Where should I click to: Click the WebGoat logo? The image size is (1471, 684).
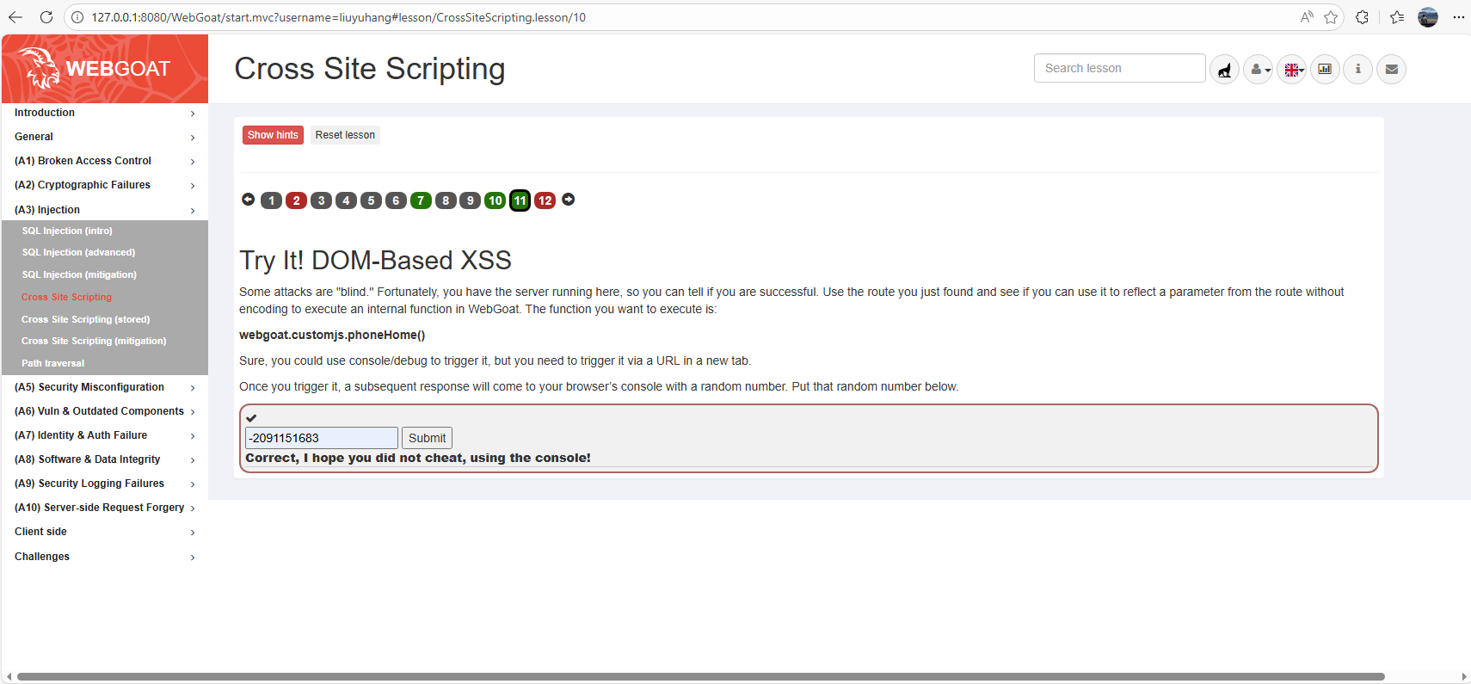point(105,69)
